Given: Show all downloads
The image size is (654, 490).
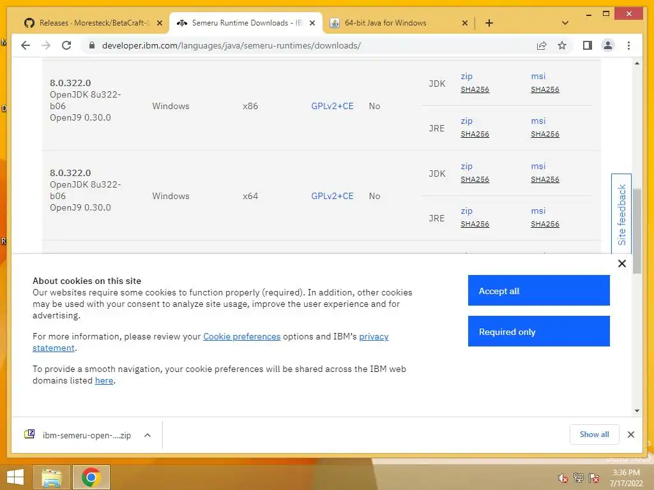Looking at the screenshot, I should [x=594, y=434].
